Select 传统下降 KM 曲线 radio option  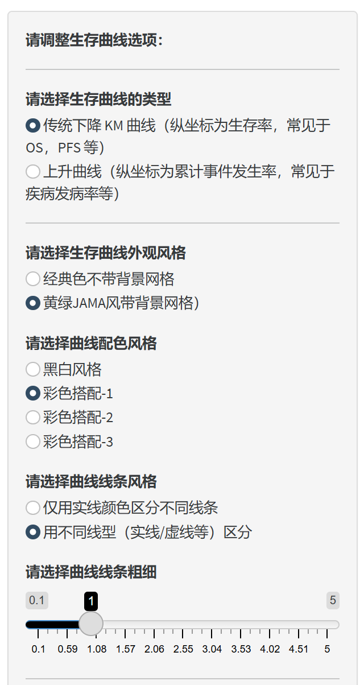click(x=33, y=125)
